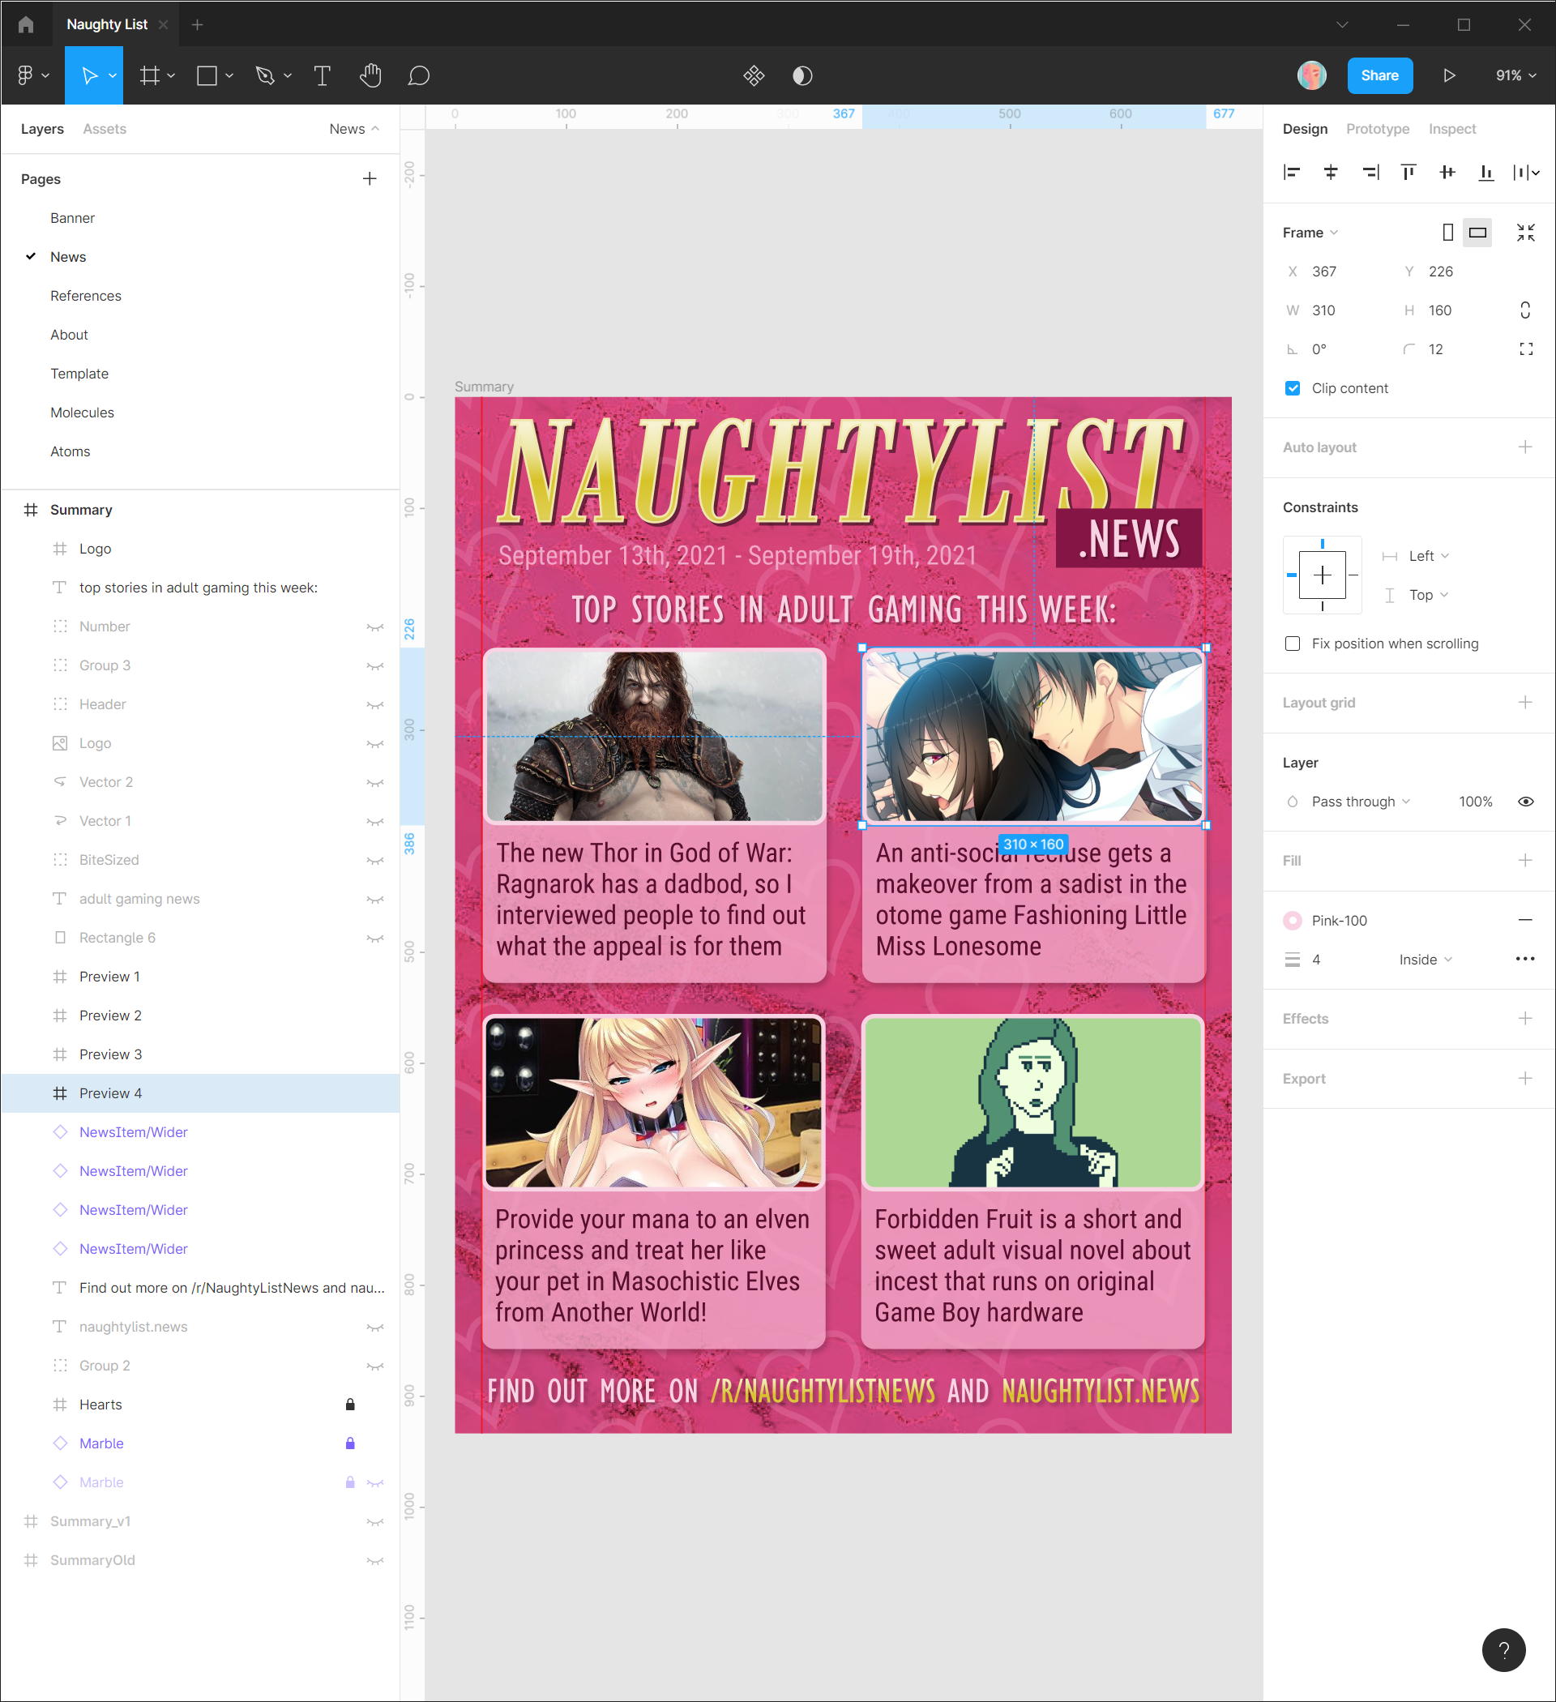Open independent corners option
The width and height of the screenshot is (1556, 1702).
coord(1524,349)
